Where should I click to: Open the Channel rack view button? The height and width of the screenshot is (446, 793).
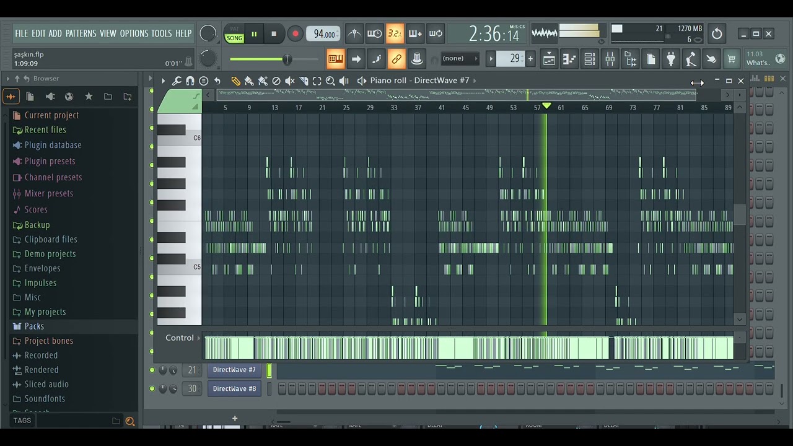[x=590, y=59]
